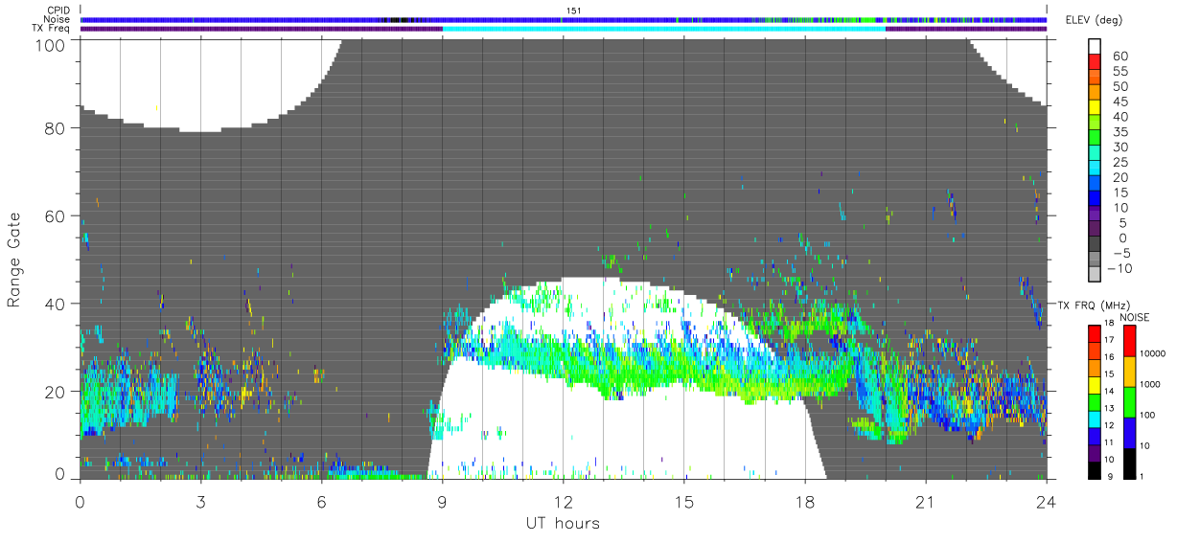1177x543 pixels.
Task: Click the 24 tick on UT hours axis
Action: point(1046,502)
